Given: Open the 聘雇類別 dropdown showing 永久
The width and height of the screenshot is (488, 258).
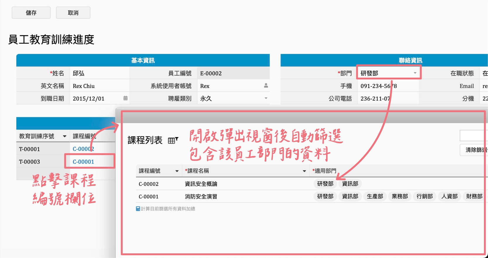Looking at the screenshot, I should (x=266, y=98).
